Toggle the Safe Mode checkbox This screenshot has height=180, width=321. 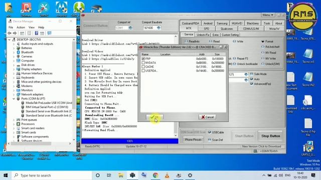tap(252, 74)
